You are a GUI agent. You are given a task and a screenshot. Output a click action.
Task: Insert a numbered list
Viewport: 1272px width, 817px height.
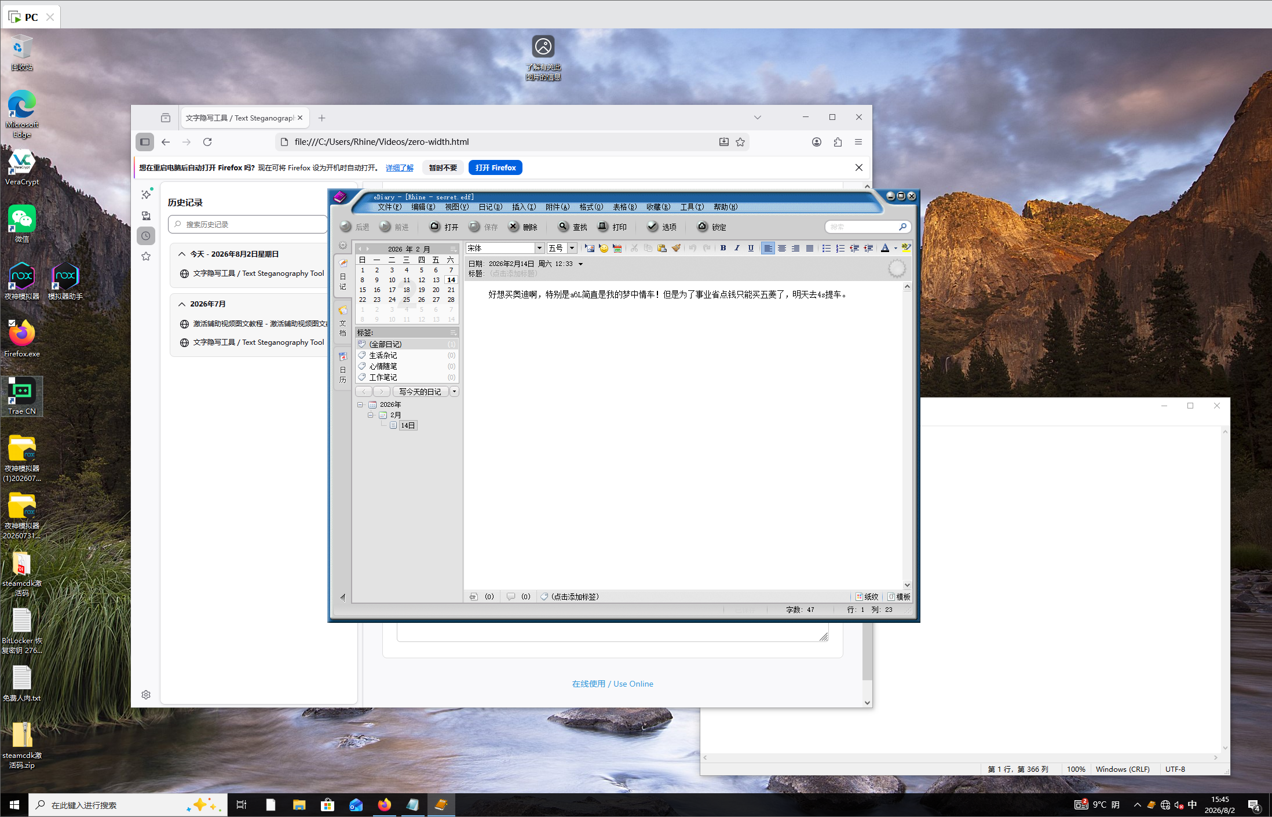pyautogui.click(x=840, y=248)
